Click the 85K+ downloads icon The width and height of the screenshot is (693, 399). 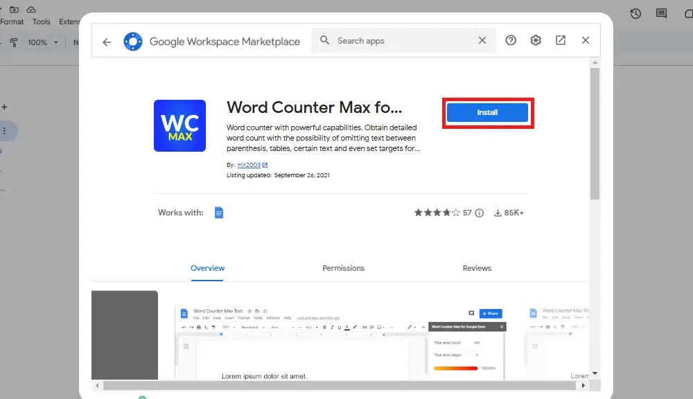[x=498, y=213]
